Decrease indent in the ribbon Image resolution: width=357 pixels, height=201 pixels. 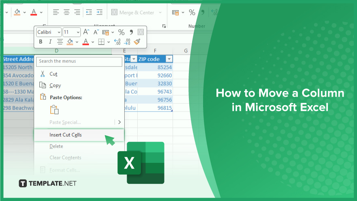(89, 12)
